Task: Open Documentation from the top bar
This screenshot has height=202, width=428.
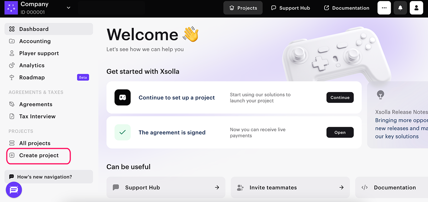Action: tap(346, 8)
